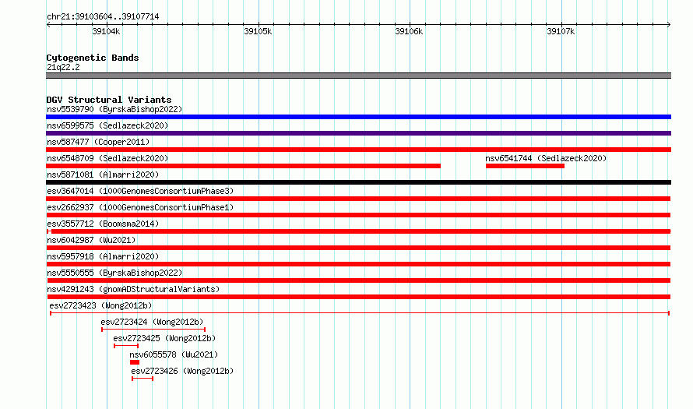Click the 39104k ruler tick label

click(106, 31)
